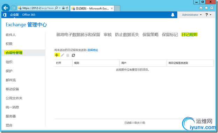
Task: Sort by the 打开 column header
Action: tap(63, 63)
